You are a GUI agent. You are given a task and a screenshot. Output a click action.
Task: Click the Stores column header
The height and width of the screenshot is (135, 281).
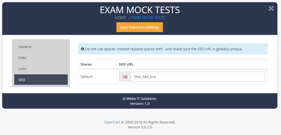86,64
